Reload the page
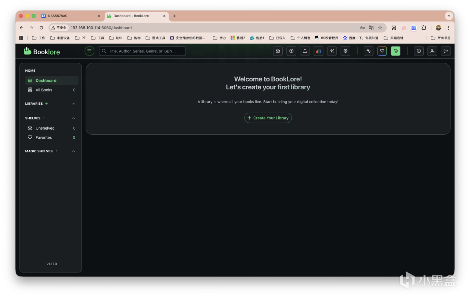The width and height of the screenshot is (470, 297). click(41, 28)
